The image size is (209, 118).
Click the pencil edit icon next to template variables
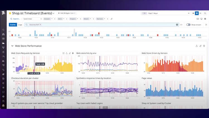pyautogui.click(x=111, y=19)
